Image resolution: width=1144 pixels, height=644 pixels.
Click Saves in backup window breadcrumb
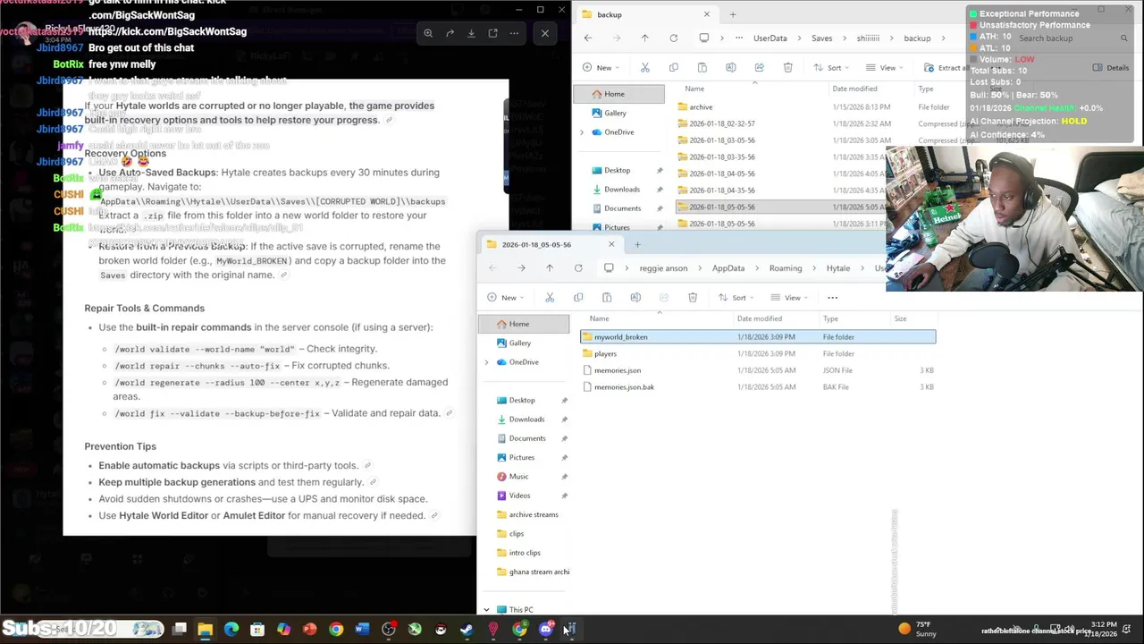pos(821,38)
